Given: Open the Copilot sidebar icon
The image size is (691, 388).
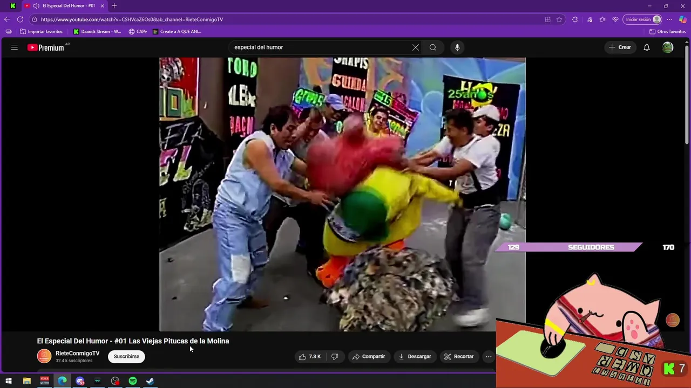Looking at the screenshot, I should pos(683,19).
